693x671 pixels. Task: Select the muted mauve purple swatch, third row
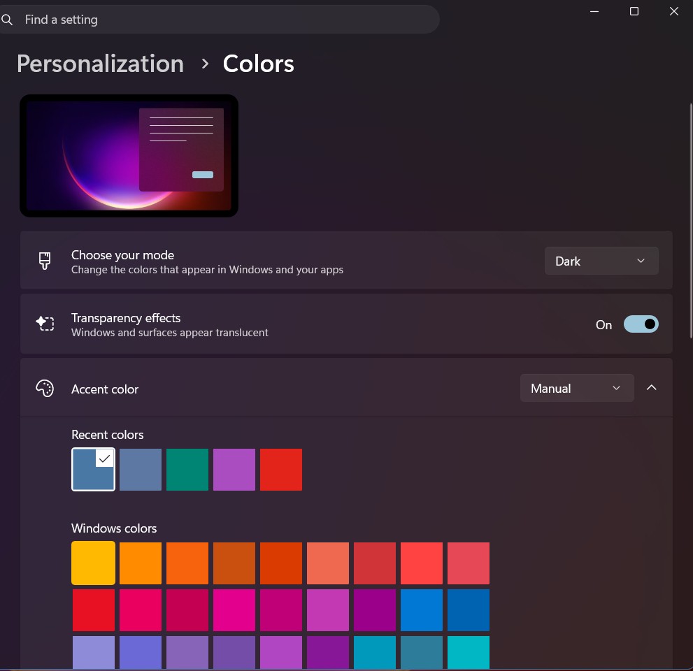[x=187, y=652]
